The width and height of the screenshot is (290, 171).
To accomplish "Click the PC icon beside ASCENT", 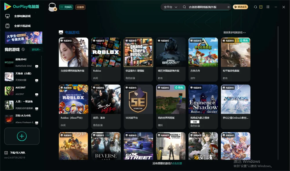I will pos(37,95).
